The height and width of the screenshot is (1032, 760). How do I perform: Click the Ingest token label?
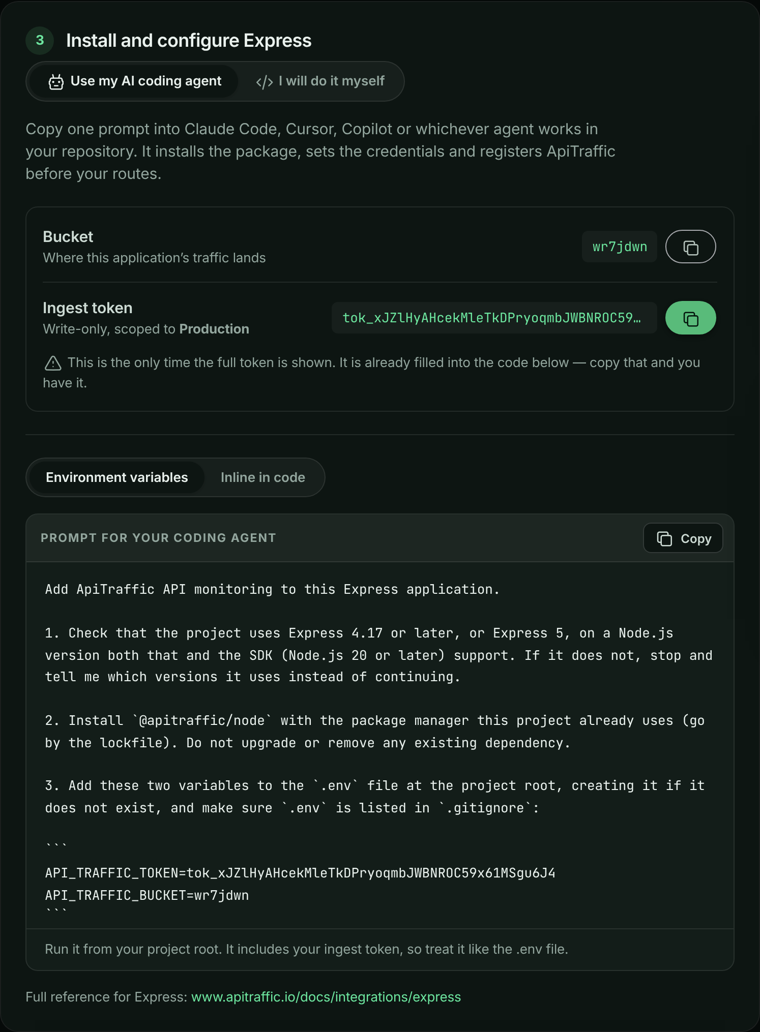point(87,308)
